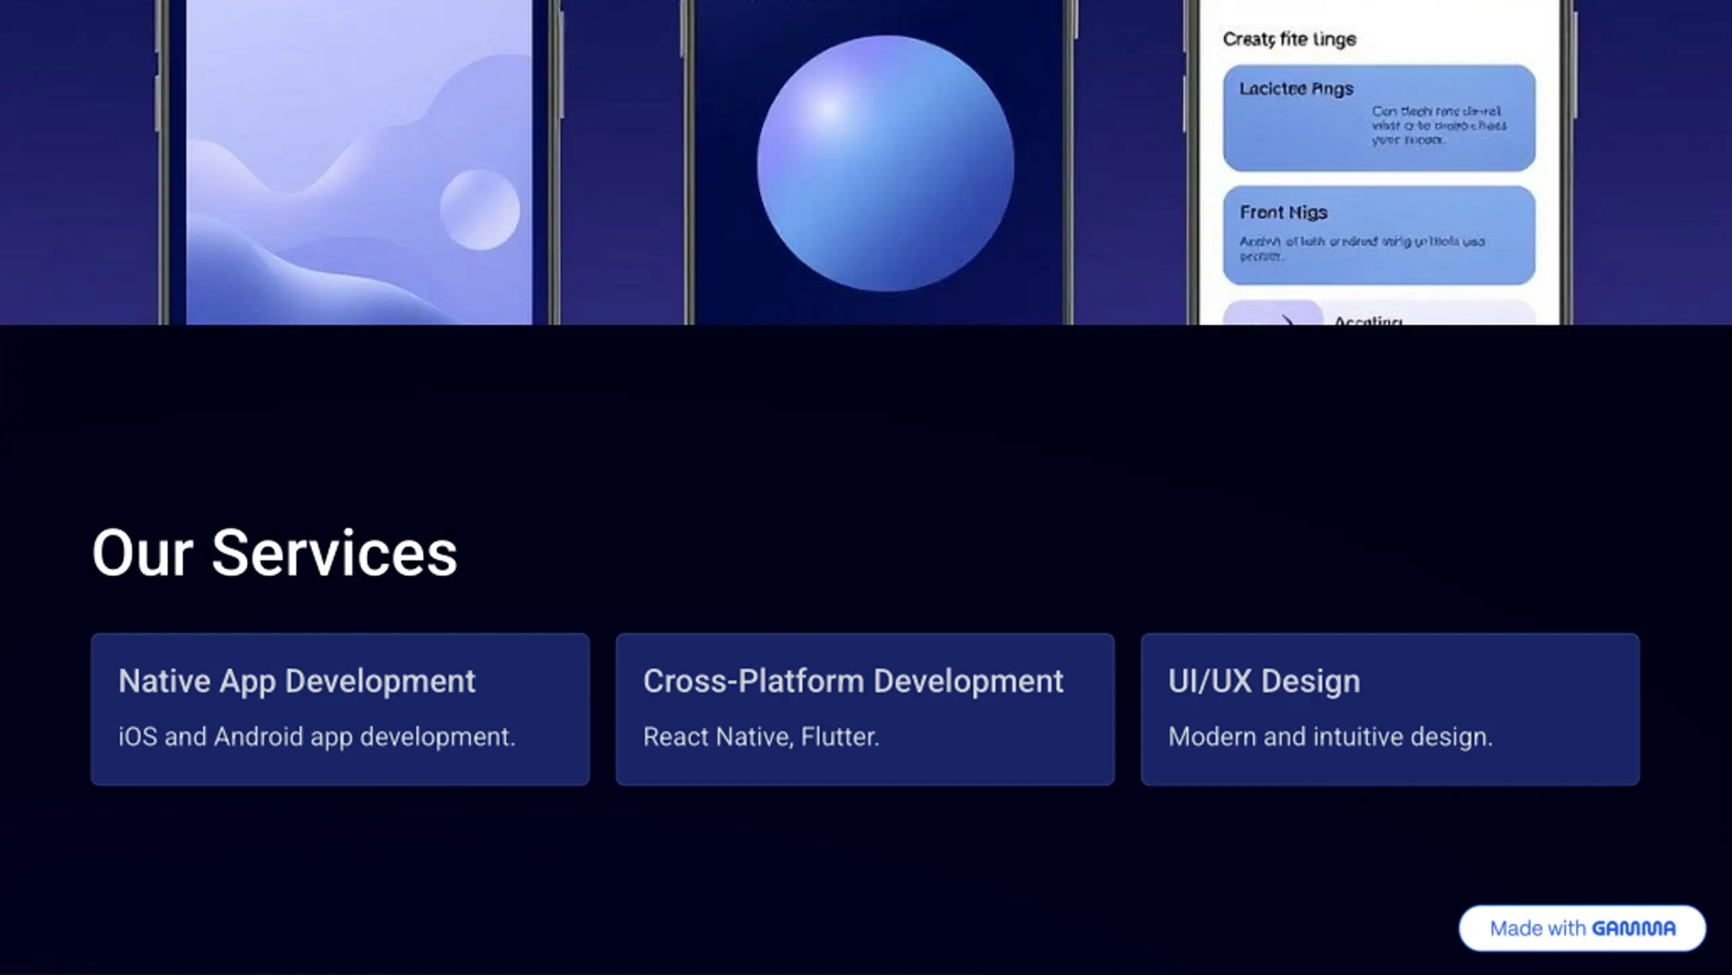
Task: Click the Made with text on badge
Action: (1537, 928)
